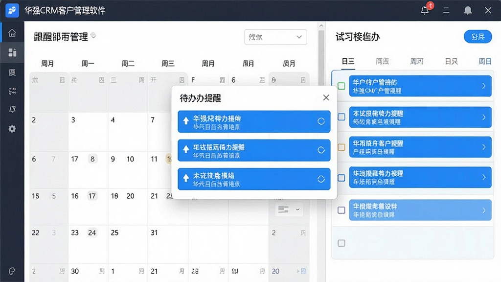Click calendar scrollbar up arrow
The height and width of the screenshot is (282, 501).
click(321, 25)
